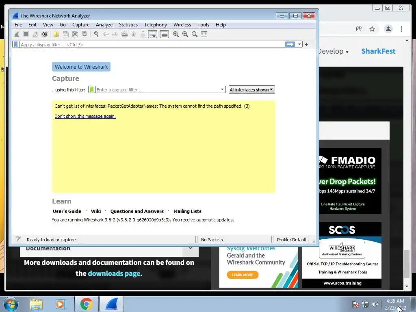Restart the current capture
Image resolution: width=416 pixels, height=312 pixels.
35,34
